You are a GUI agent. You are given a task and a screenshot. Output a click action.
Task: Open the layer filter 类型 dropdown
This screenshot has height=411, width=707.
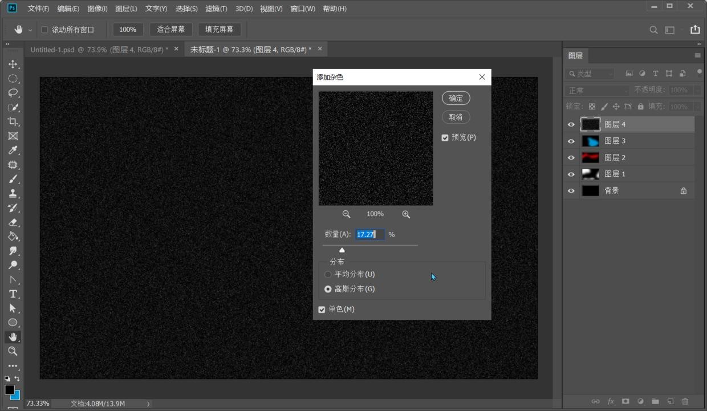(591, 74)
